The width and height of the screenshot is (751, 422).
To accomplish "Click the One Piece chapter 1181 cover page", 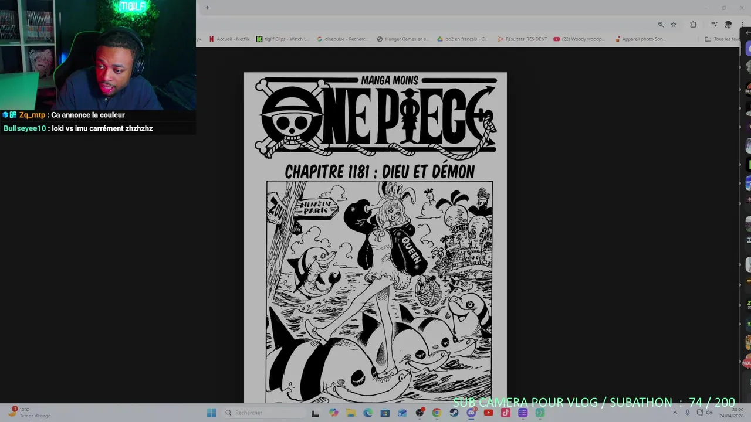I will 375,237.
